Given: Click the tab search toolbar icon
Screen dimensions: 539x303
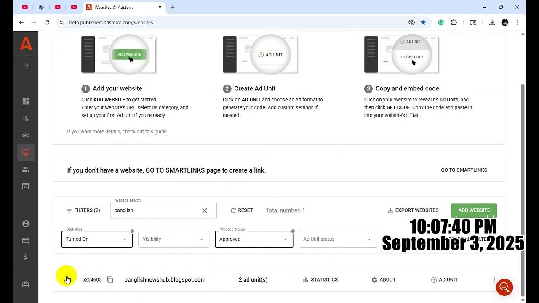Looking at the screenshot, I should point(473,22).
